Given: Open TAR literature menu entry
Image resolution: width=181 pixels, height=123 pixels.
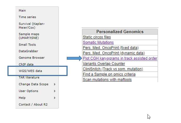Looking at the screenshot, I should pyautogui.click(x=29, y=78).
